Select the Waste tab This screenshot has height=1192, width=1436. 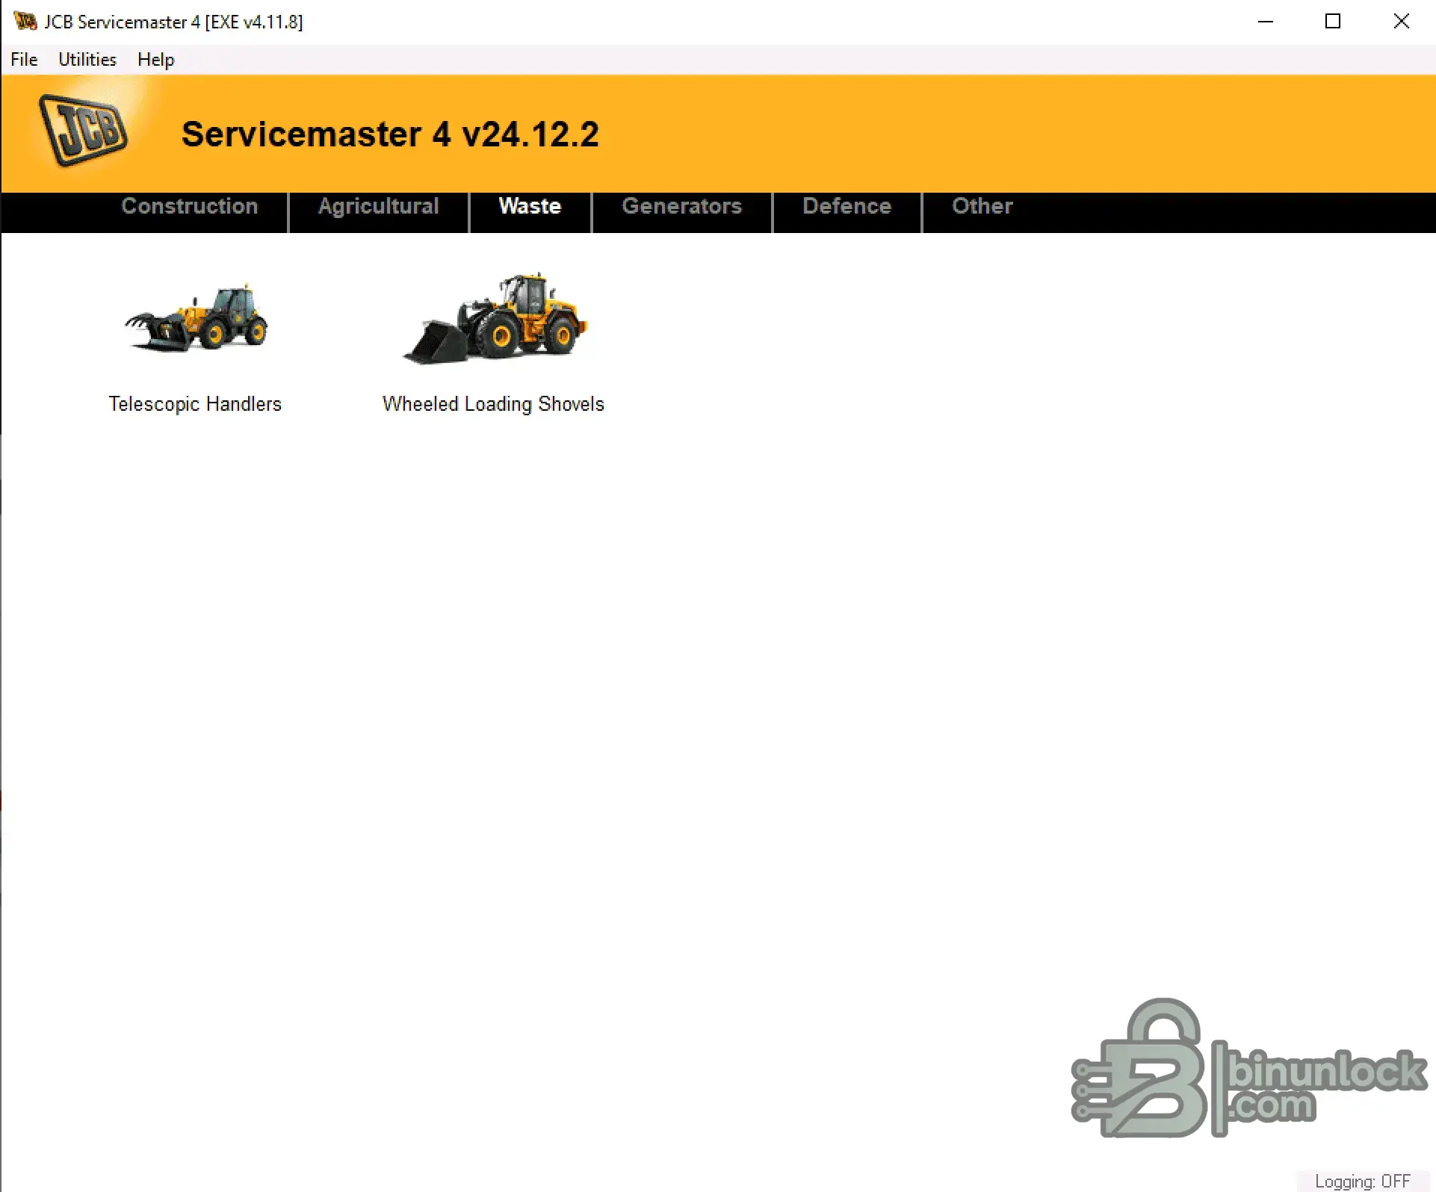pyautogui.click(x=530, y=206)
